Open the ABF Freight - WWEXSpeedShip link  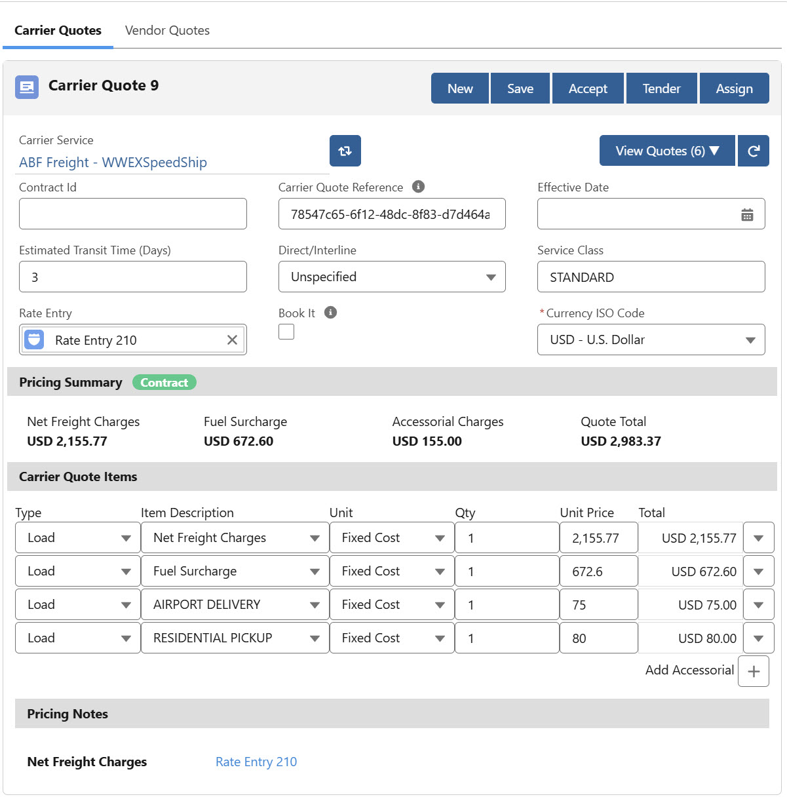coord(113,163)
